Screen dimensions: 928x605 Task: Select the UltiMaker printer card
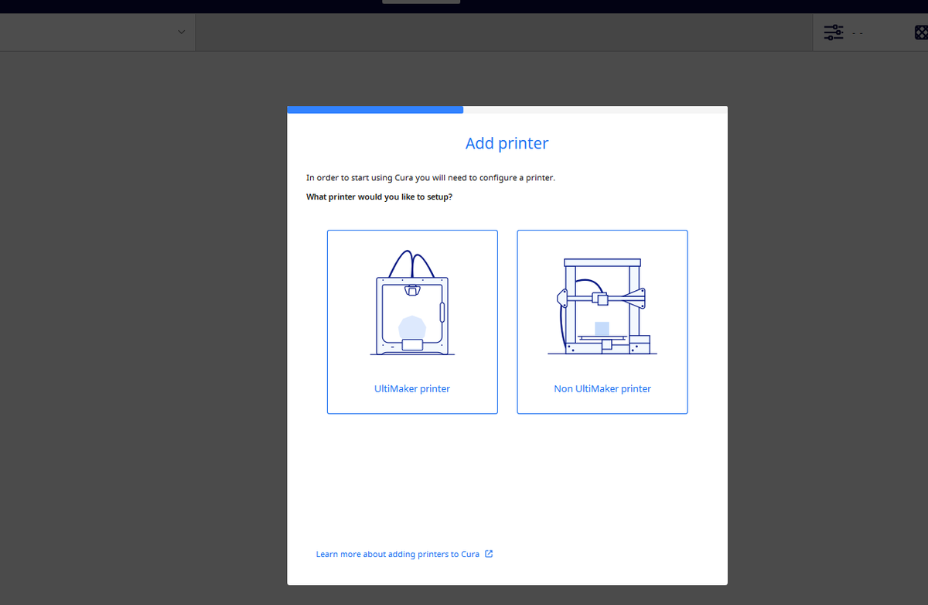(x=412, y=322)
